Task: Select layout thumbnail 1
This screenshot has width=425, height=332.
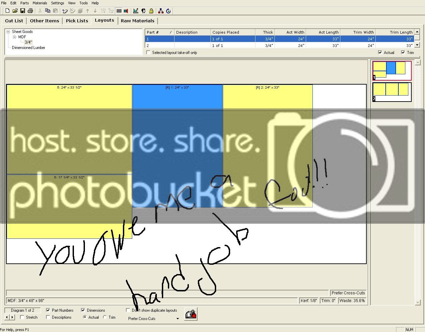Action: (392, 71)
